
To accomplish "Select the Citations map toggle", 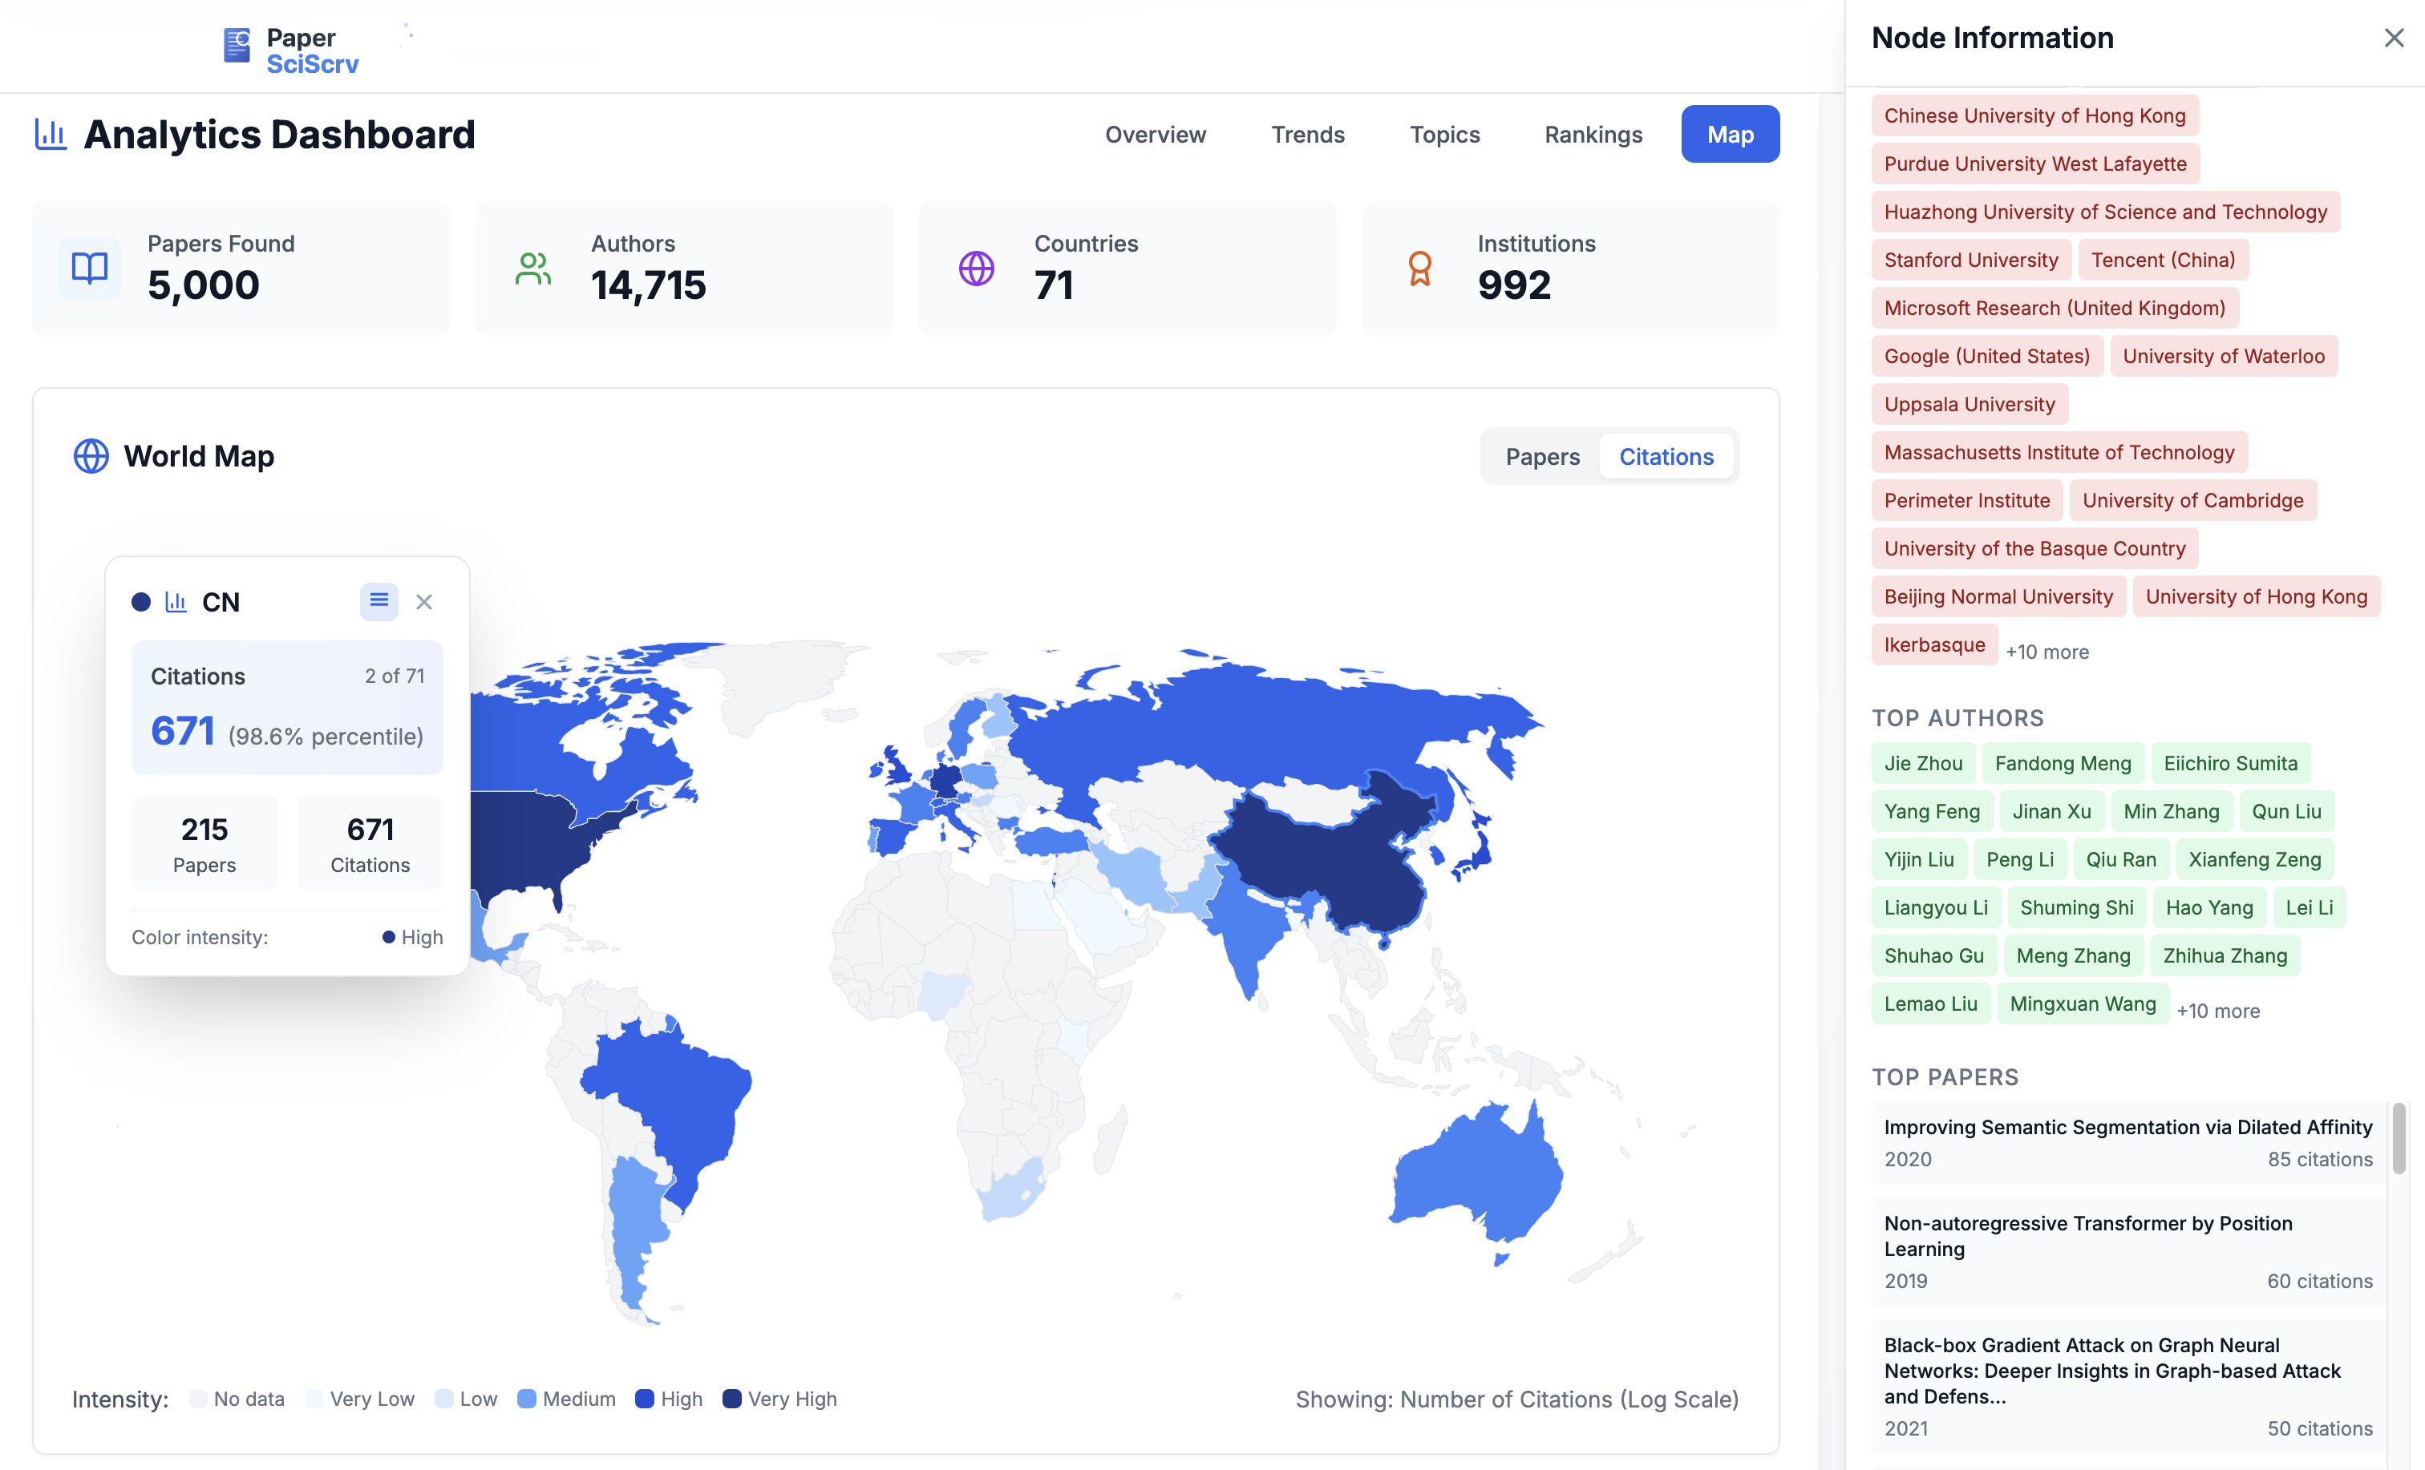I will tap(1666, 457).
